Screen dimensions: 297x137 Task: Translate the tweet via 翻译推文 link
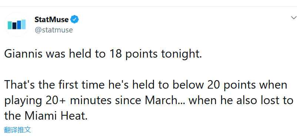pos(17,130)
